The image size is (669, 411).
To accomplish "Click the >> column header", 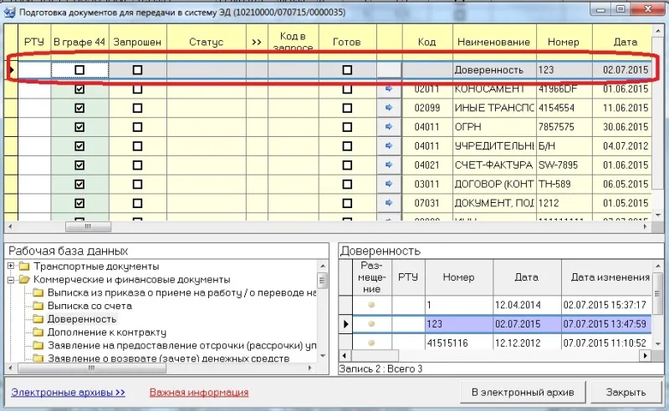I will 257,42.
